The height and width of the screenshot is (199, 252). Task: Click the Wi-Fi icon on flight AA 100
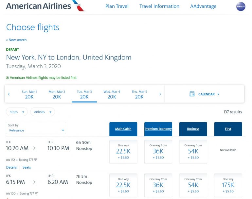[x=35, y=194]
